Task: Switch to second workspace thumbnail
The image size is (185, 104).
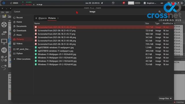Action: [138, 3]
